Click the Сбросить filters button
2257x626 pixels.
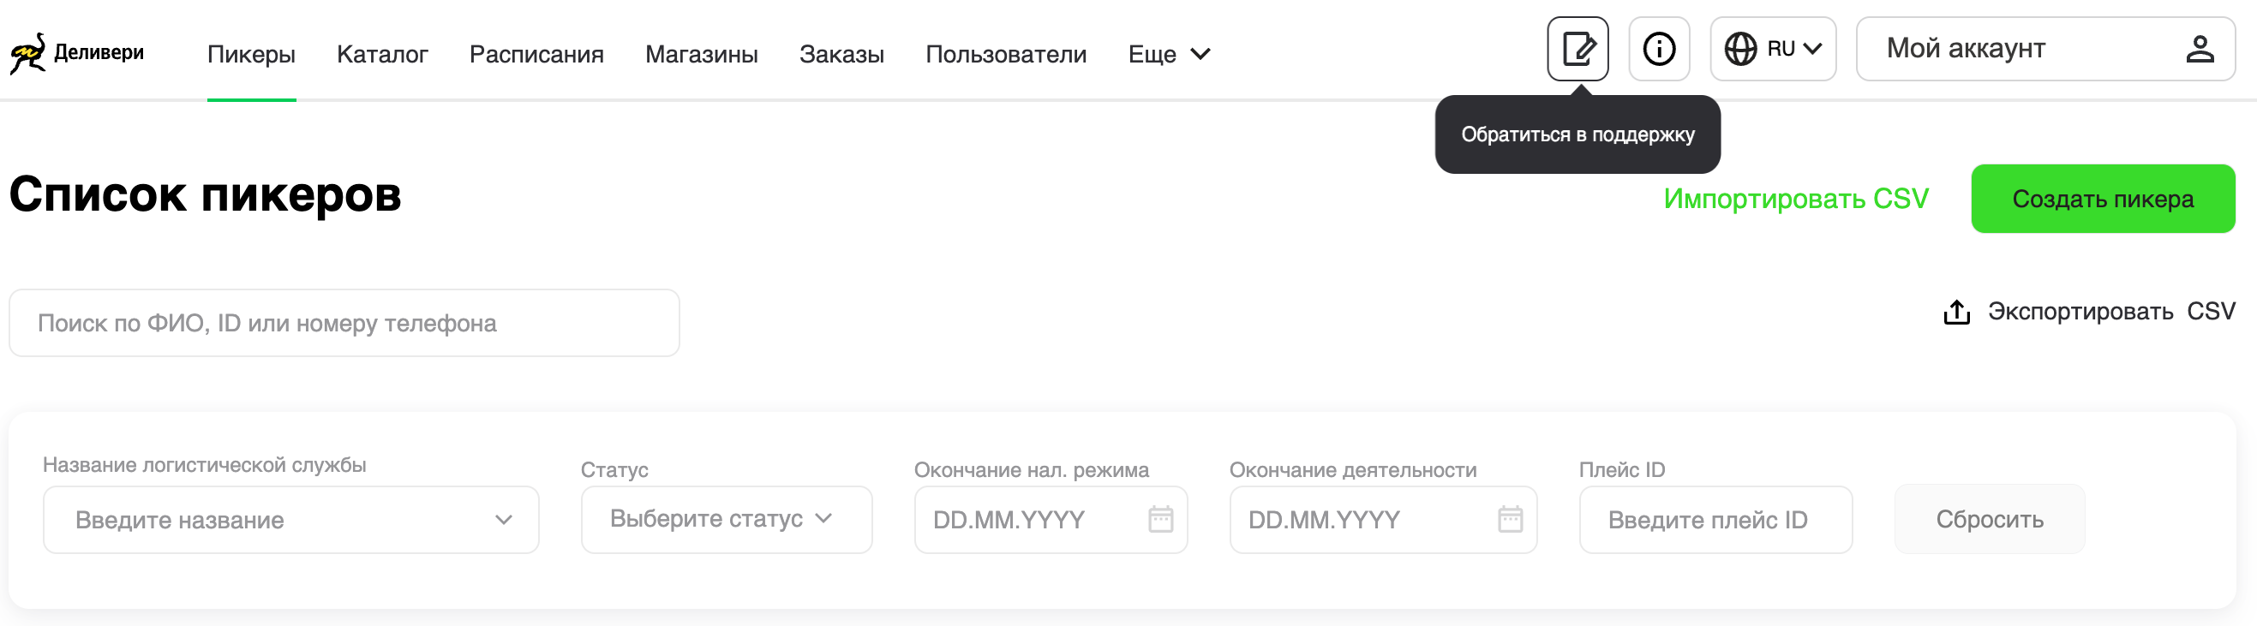(1989, 519)
